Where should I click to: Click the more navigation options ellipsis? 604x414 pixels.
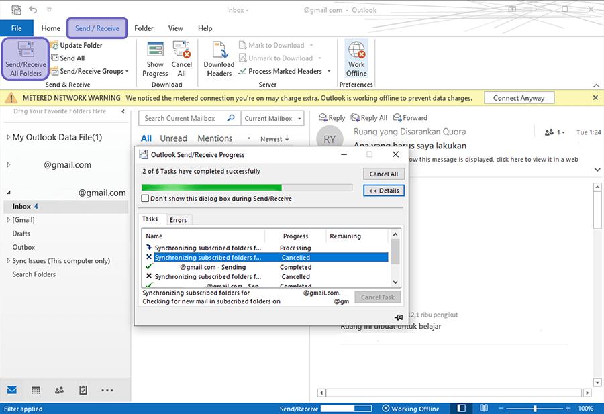107,391
